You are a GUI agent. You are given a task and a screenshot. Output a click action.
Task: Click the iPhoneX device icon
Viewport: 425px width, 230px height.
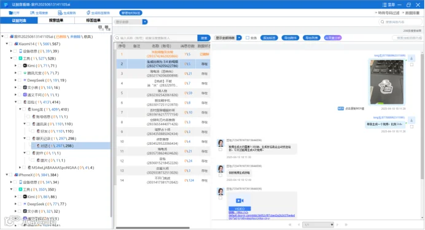coord(16,175)
